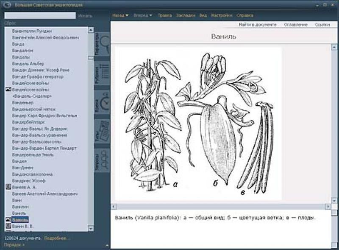The height and width of the screenshot is (250, 339).
Task: Open the Типы side tab with documents icon
Action: (x=102, y=131)
